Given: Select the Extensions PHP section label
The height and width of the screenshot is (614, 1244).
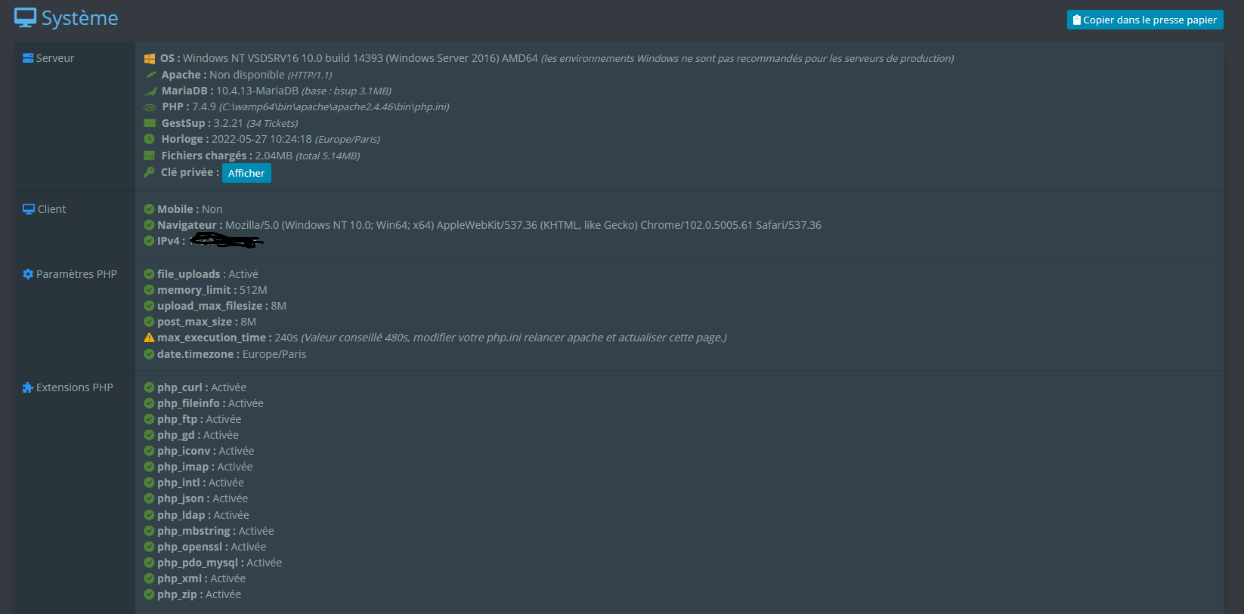Looking at the screenshot, I should [75, 387].
